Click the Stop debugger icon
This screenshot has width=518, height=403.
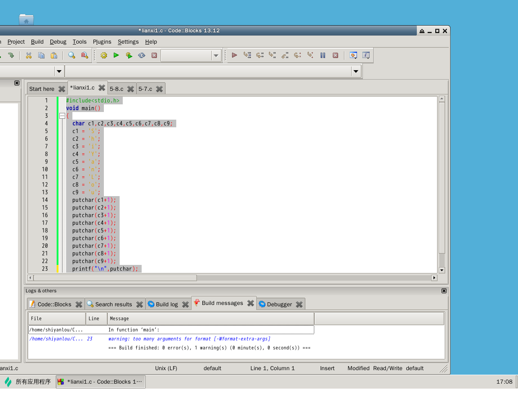pos(335,55)
